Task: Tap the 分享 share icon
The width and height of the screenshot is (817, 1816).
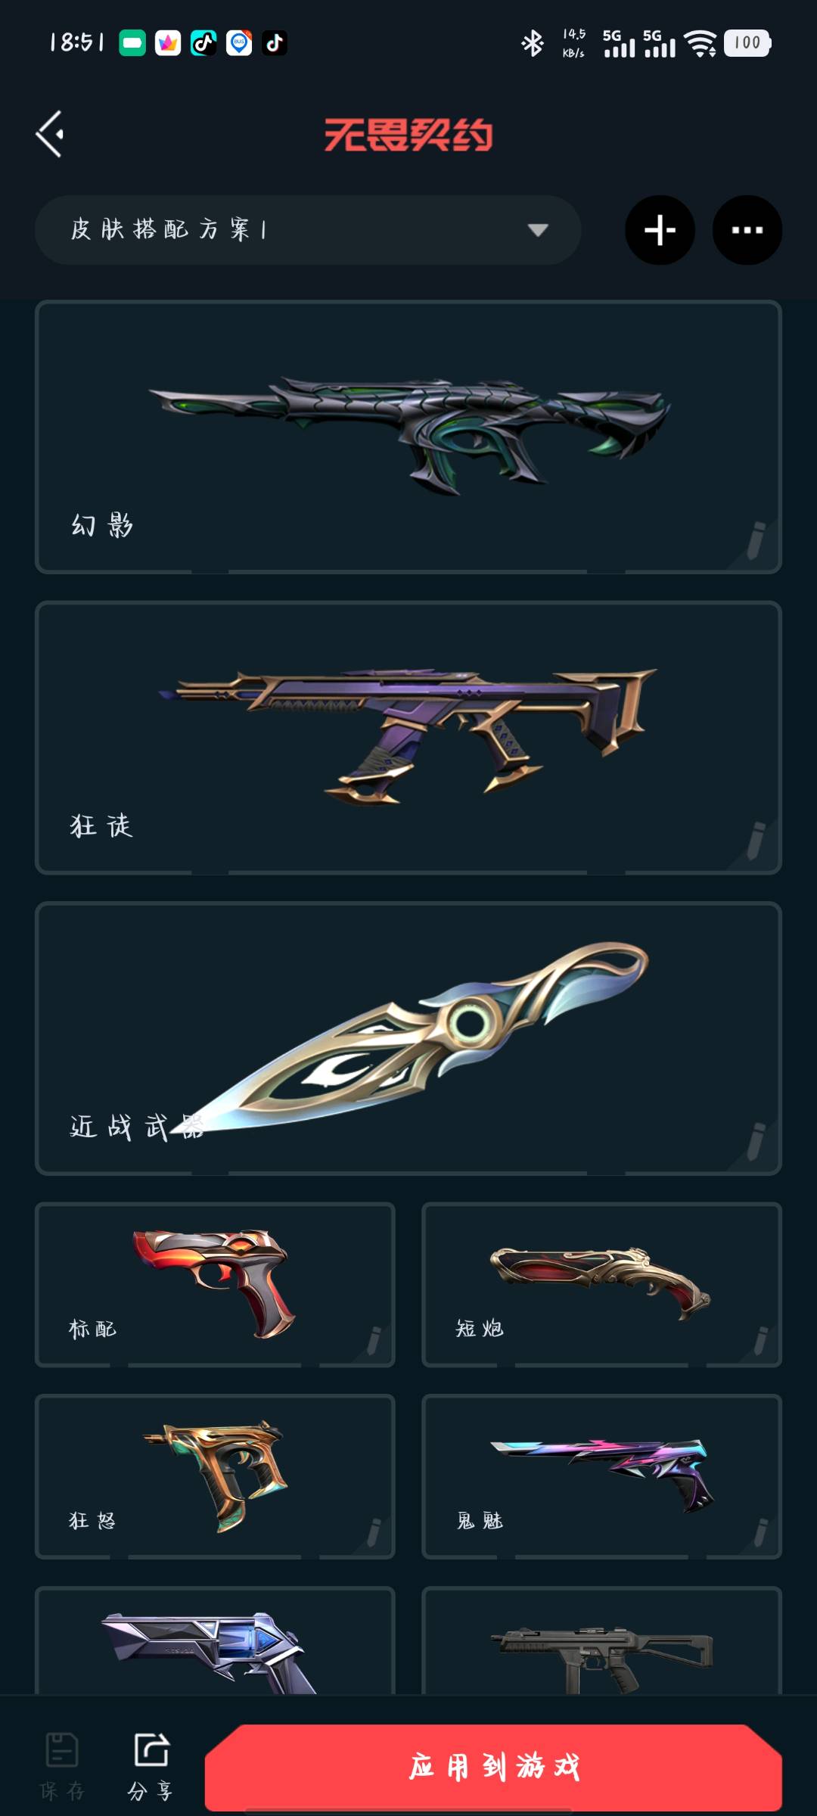Action: (151, 1766)
